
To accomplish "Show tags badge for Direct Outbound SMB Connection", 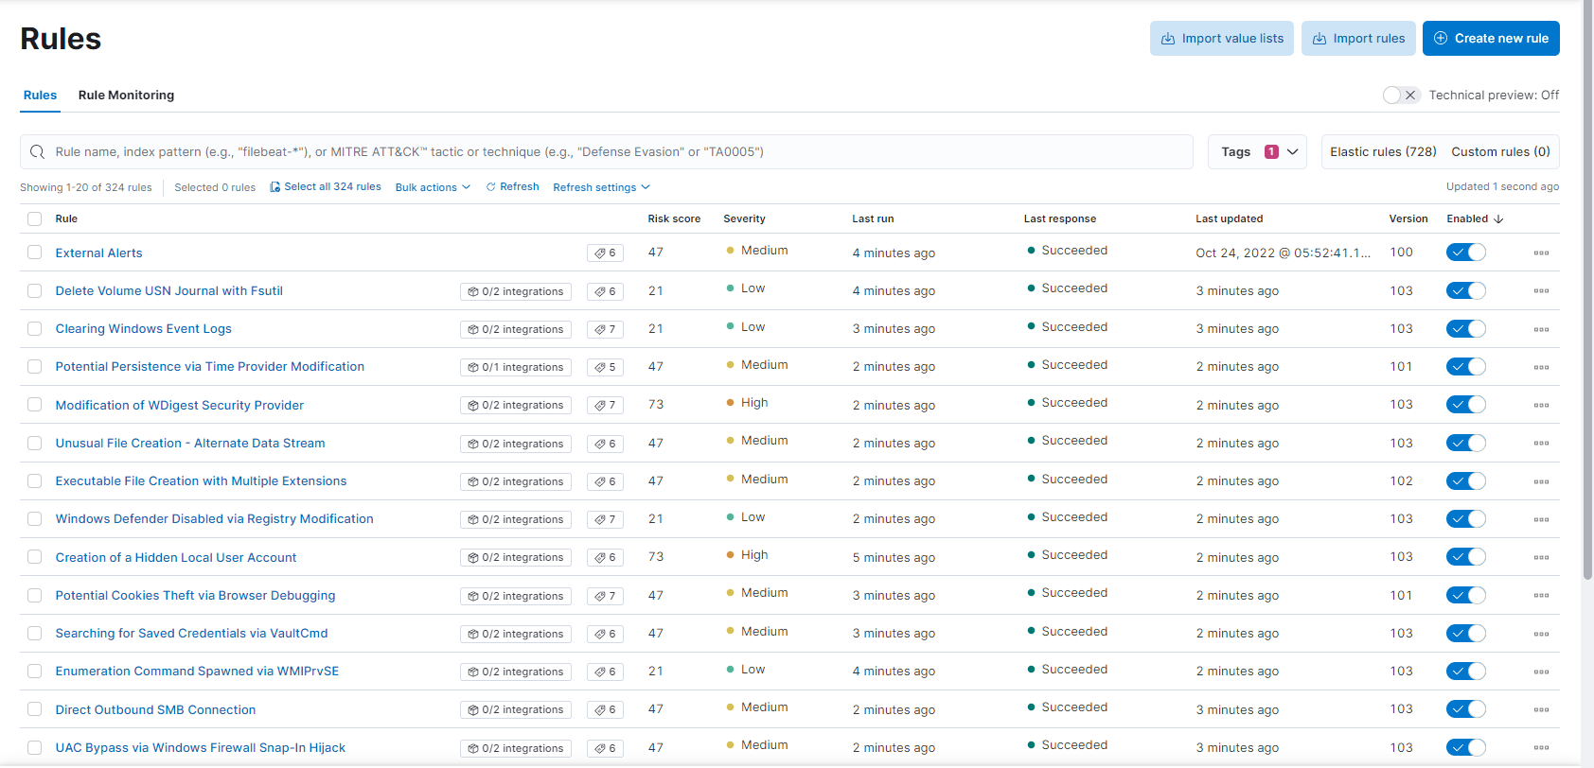I will coord(605,709).
